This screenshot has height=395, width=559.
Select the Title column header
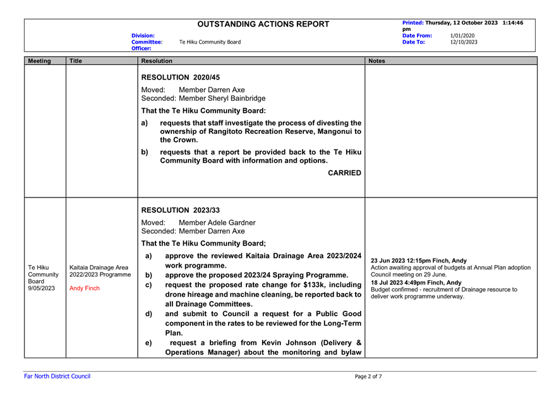(76, 62)
